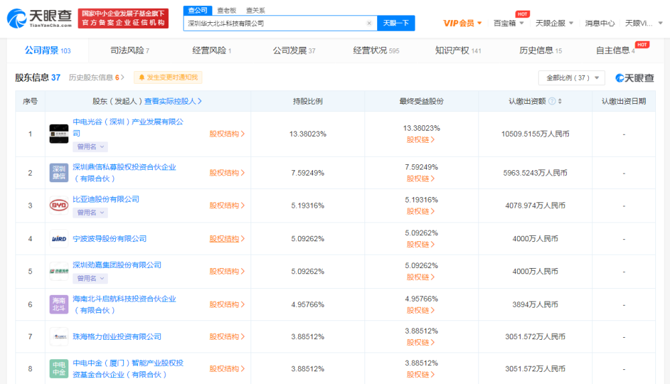Sort the table by 认缴出资额
Image resolution: width=670 pixels, height=384 pixels.
[559, 101]
